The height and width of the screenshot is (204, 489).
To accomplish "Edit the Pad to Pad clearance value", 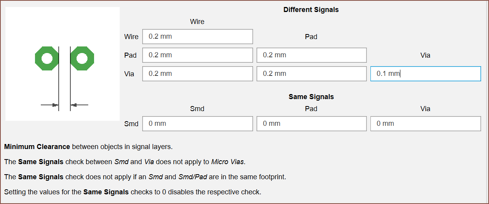I will (311, 55).
